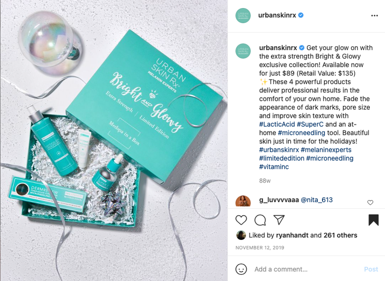This screenshot has width=385, height=281.
Task: Open the #LacticAcid hashtag
Action: pos(277,124)
